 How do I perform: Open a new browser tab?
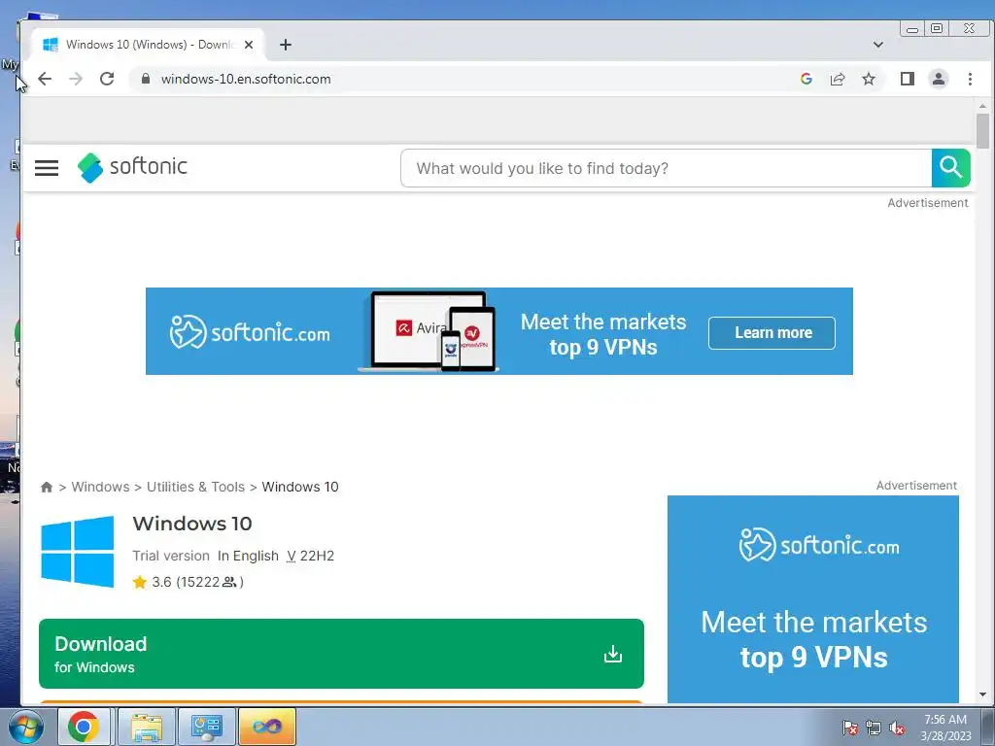286,45
